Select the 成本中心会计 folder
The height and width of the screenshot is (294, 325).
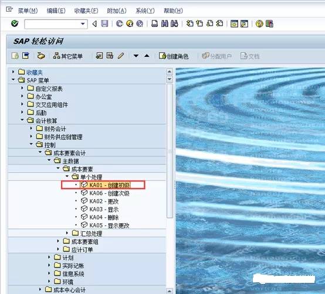pyautogui.click(x=65, y=290)
